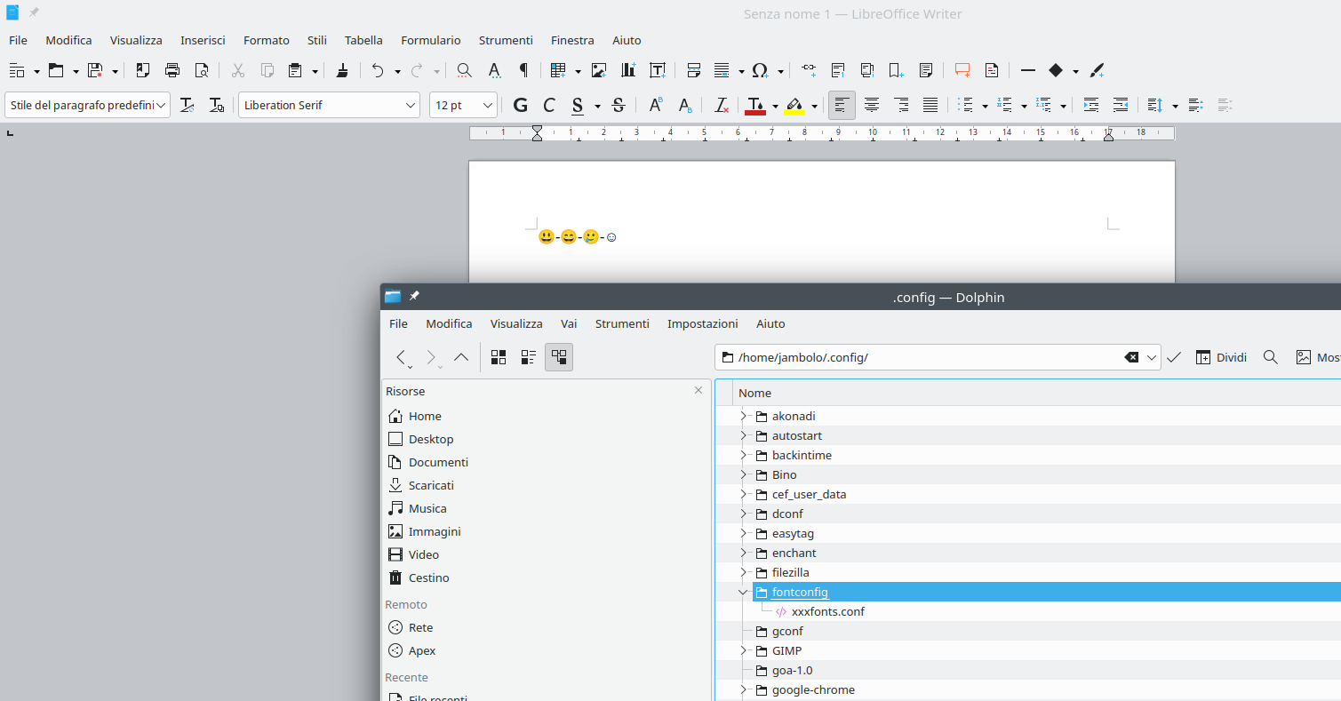This screenshot has width=1341, height=701.
Task: Toggle bold text formatting
Action: 520,105
